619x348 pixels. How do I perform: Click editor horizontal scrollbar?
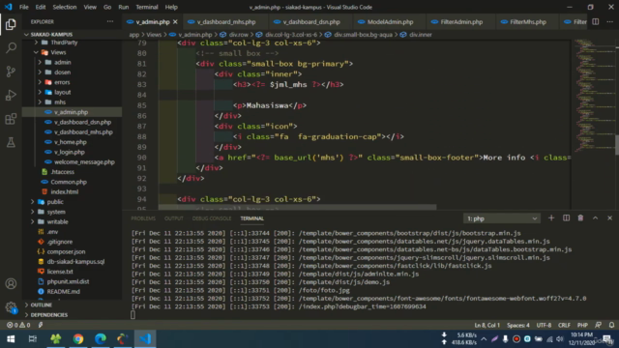pyautogui.click(x=297, y=207)
